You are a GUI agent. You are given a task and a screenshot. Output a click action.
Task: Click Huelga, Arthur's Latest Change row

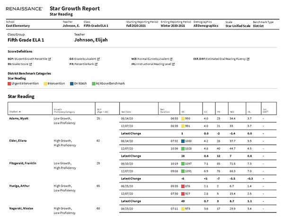pos(131,200)
